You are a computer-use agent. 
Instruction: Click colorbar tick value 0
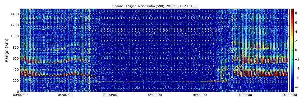point(296,50)
